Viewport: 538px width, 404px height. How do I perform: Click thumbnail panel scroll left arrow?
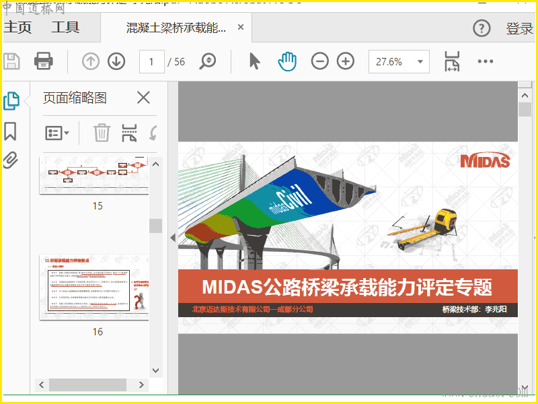point(42,384)
